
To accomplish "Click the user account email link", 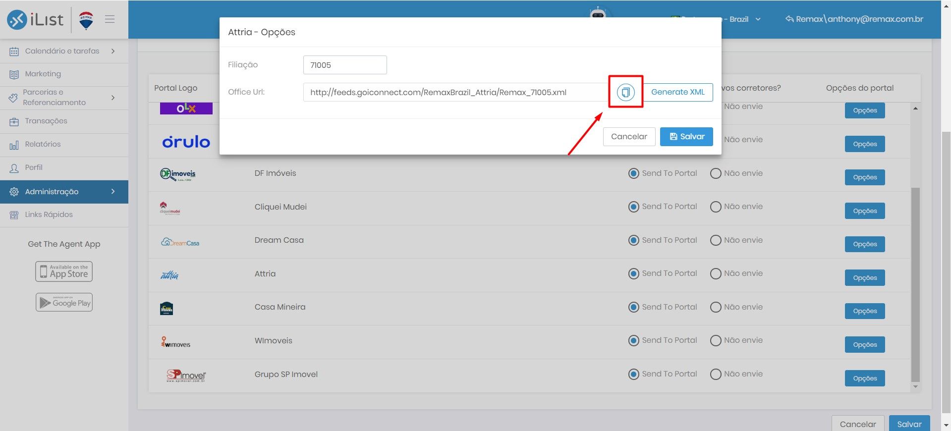I will tap(859, 19).
